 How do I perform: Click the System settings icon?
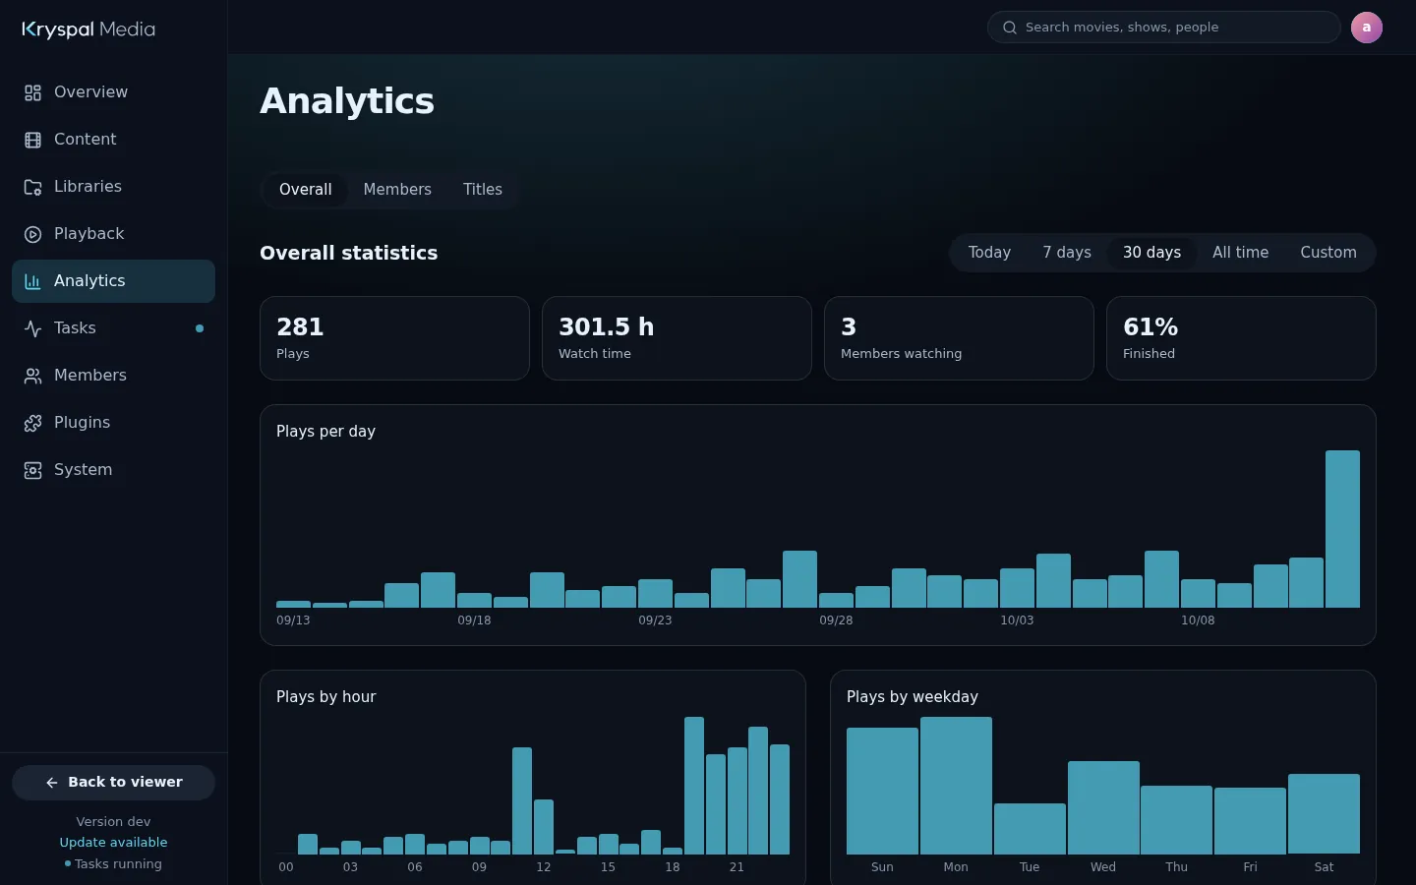tap(32, 470)
